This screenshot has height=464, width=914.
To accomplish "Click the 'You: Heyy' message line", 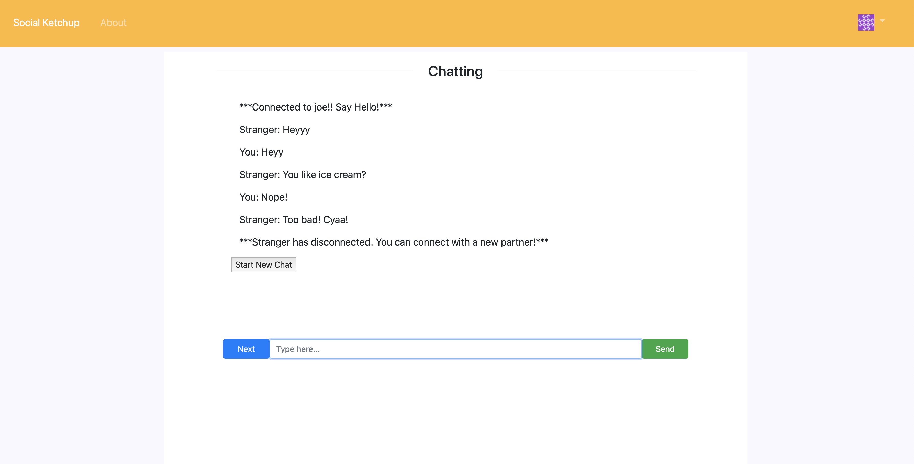I will pos(261,152).
